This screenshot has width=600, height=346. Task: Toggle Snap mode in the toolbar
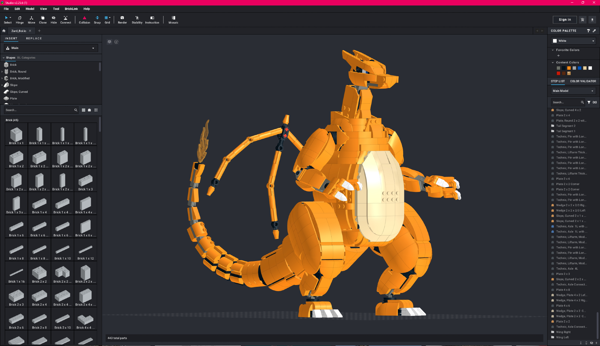[97, 20]
